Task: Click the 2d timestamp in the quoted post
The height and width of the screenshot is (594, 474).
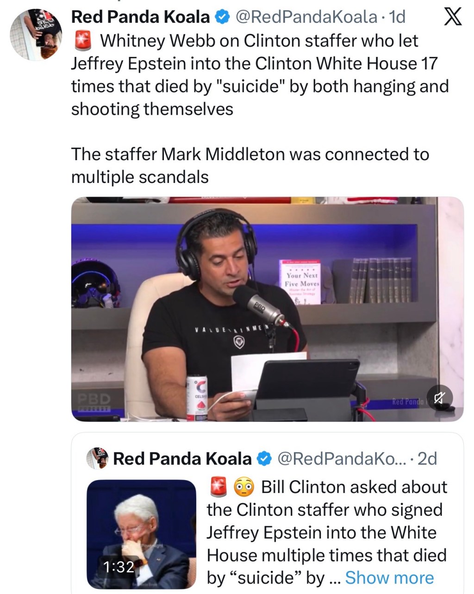Action: click(x=429, y=459)
